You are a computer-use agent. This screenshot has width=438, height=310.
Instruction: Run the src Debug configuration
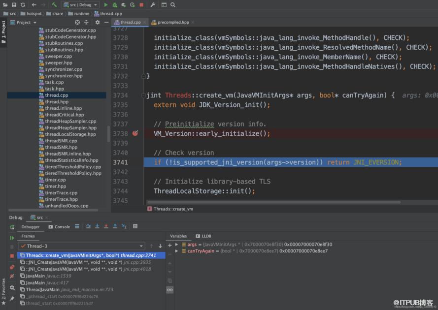[x=106, y=5]
